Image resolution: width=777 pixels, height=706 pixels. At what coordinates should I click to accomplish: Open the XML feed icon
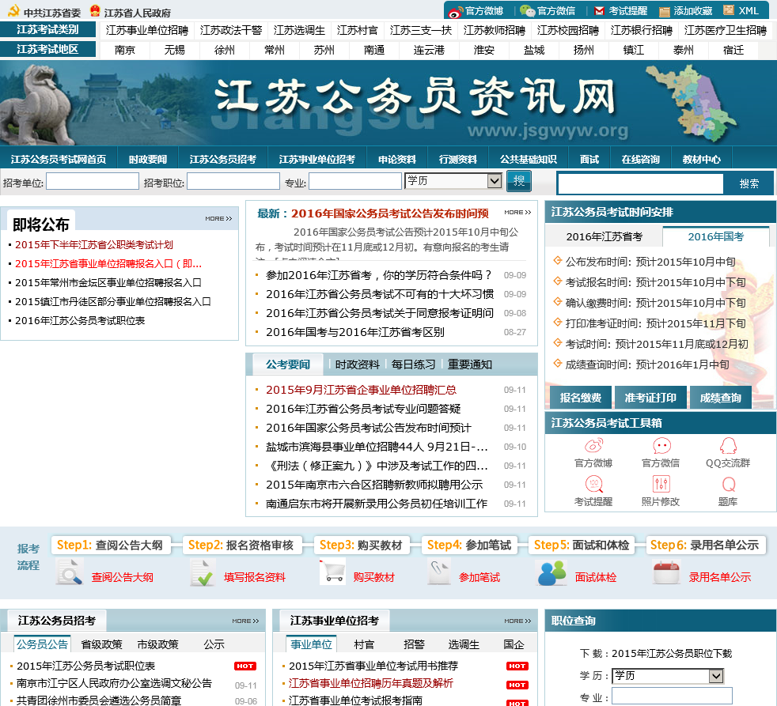coord(729,10)
